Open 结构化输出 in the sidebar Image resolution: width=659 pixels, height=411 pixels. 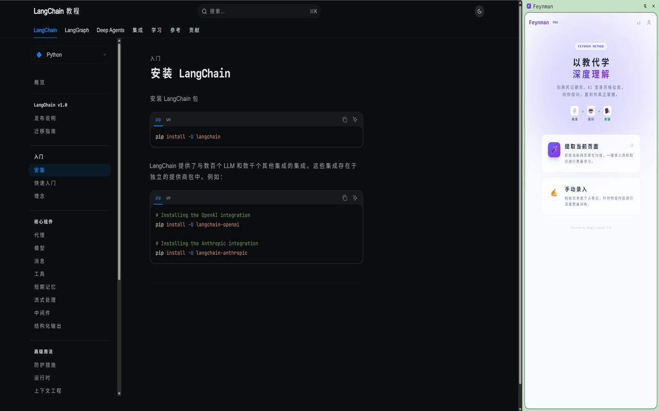[x=48, y=326]
